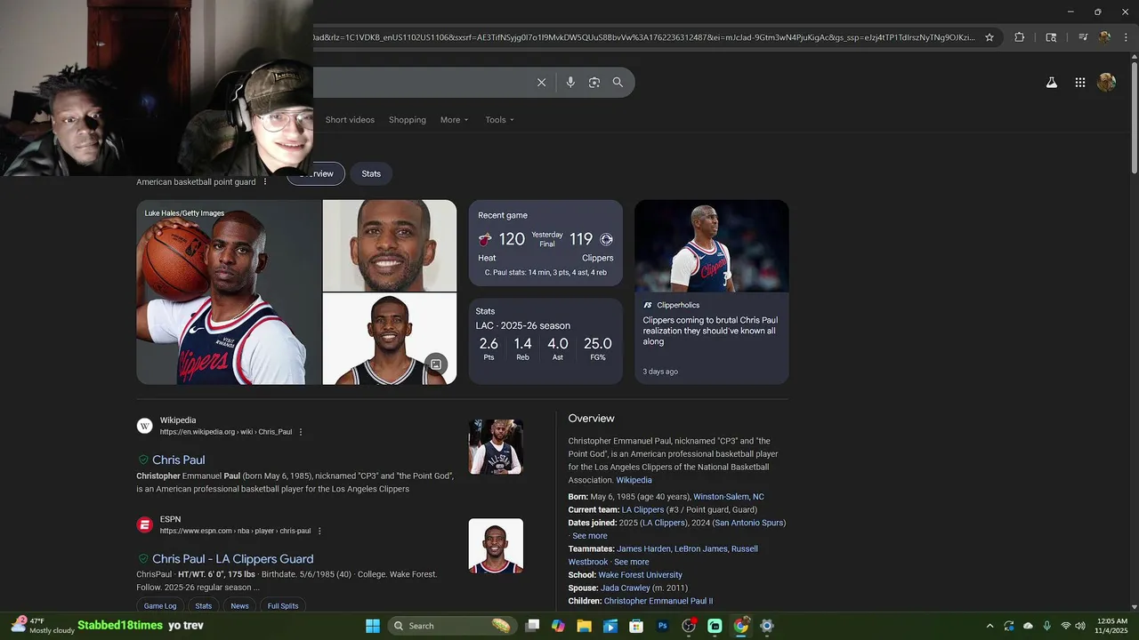Open the Clipperholics news article card
This screenshot has width=1139, height=640.
(x=711, y=292)
